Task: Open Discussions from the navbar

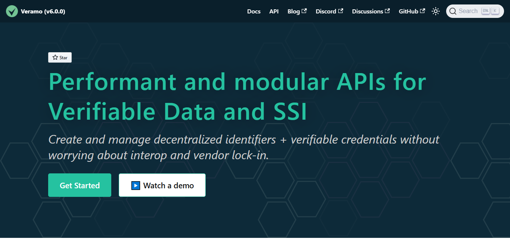Action: tap(371, 11)
